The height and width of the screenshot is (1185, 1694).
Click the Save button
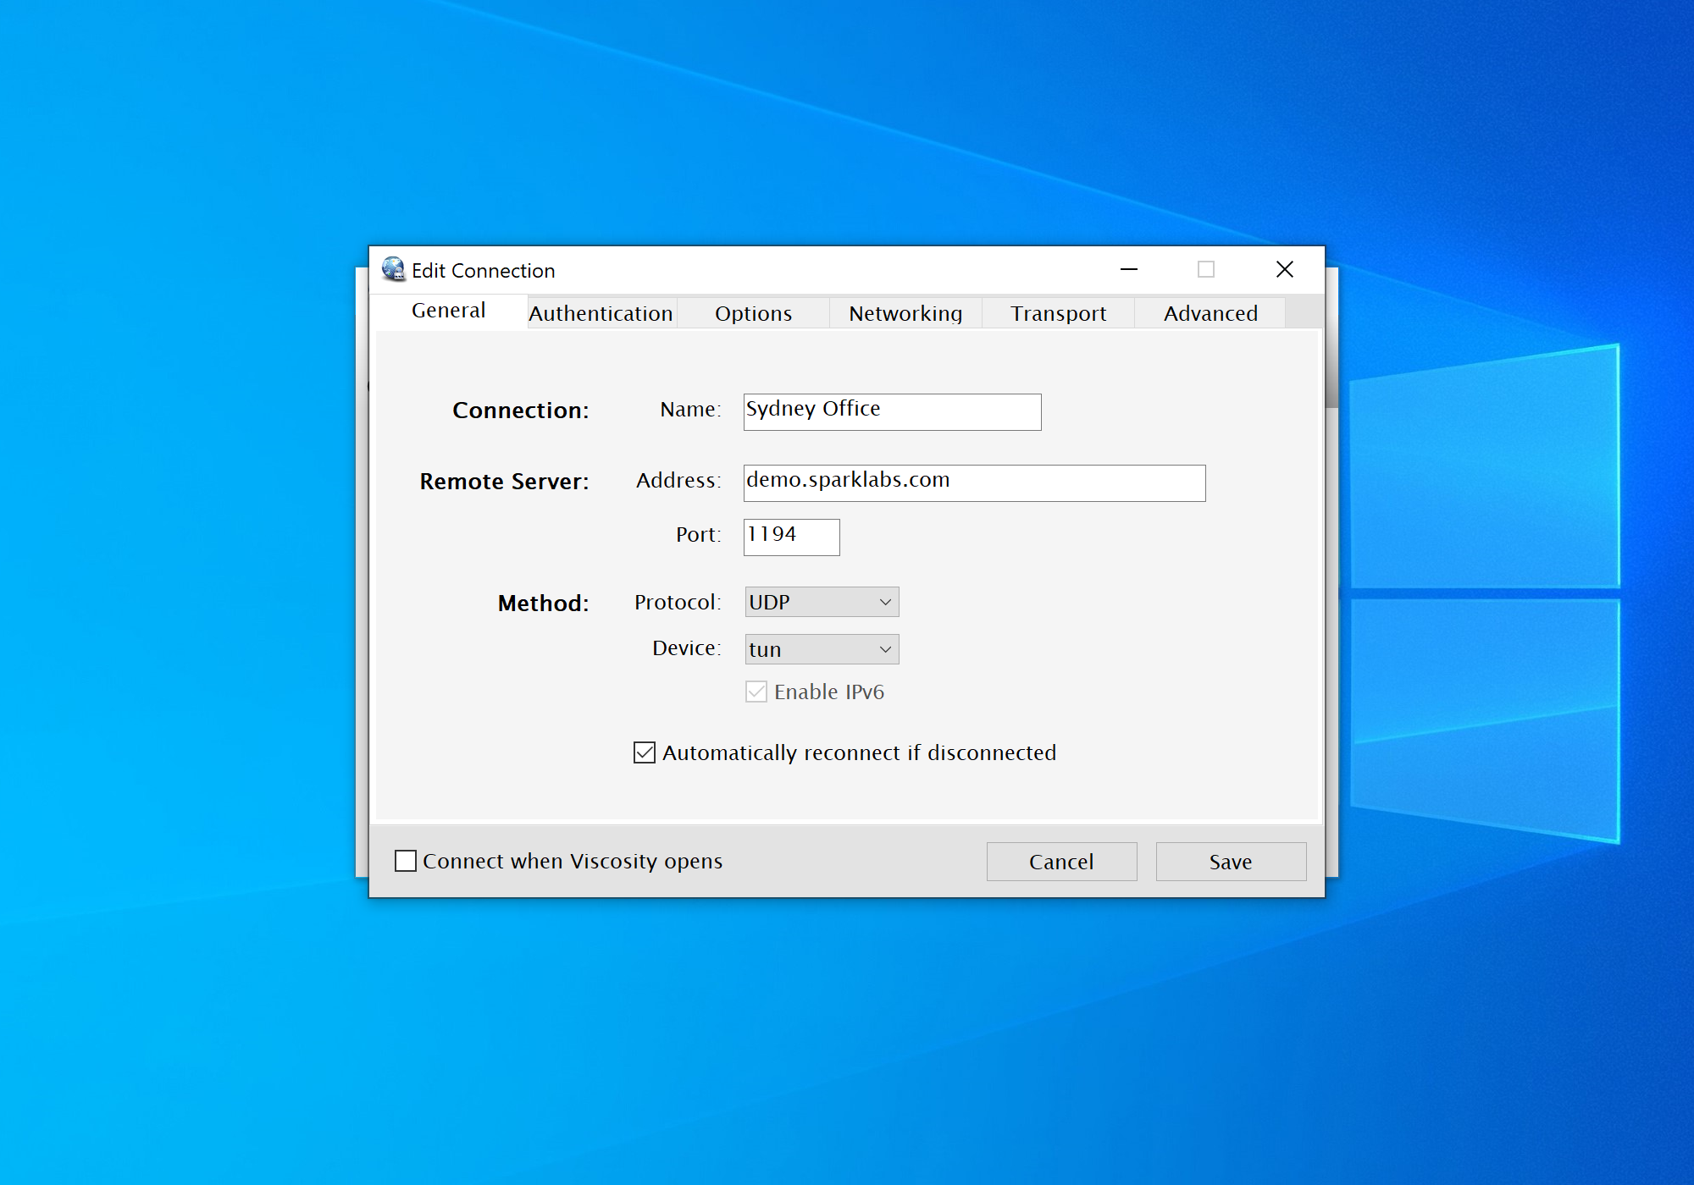tap(1229, 859)
